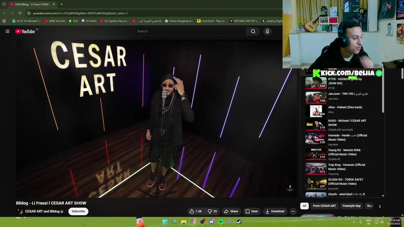The width and height of the screenshot is (404, 227).
Task: Click the video player area
Action: (x=157, y=119)
